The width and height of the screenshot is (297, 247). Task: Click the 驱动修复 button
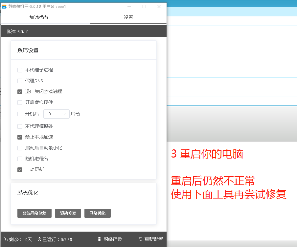tap(68, 213)
